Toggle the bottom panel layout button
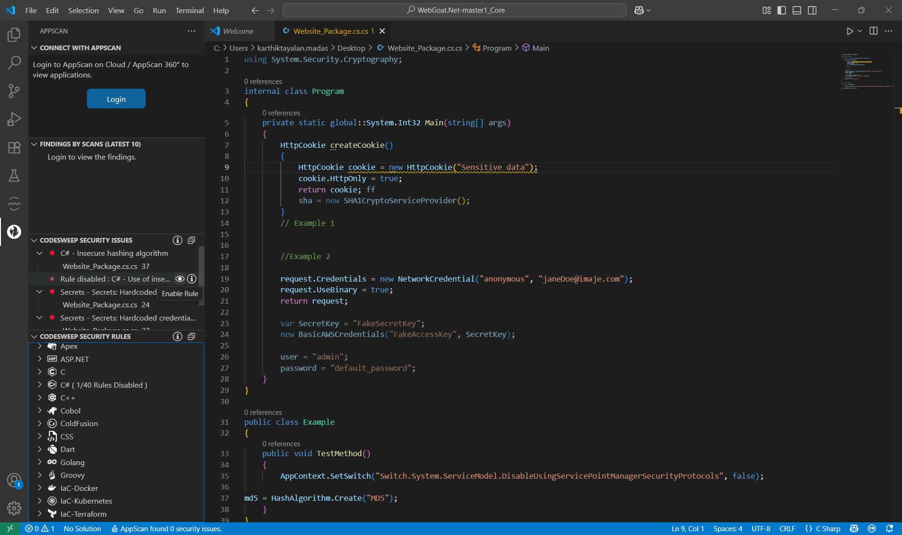Screen dimensions: 902x535 point(797,10)
